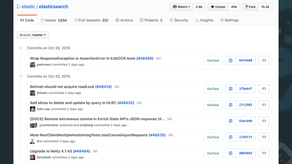Browse repository at commit 93ecb9b

(x=264, y=121)
